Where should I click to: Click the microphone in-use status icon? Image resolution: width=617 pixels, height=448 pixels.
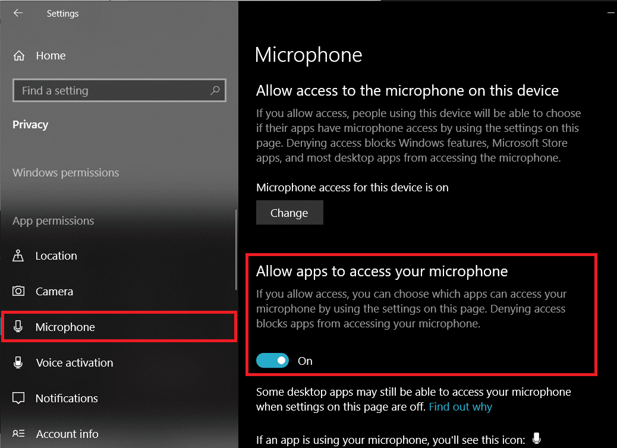click(536, 438)
